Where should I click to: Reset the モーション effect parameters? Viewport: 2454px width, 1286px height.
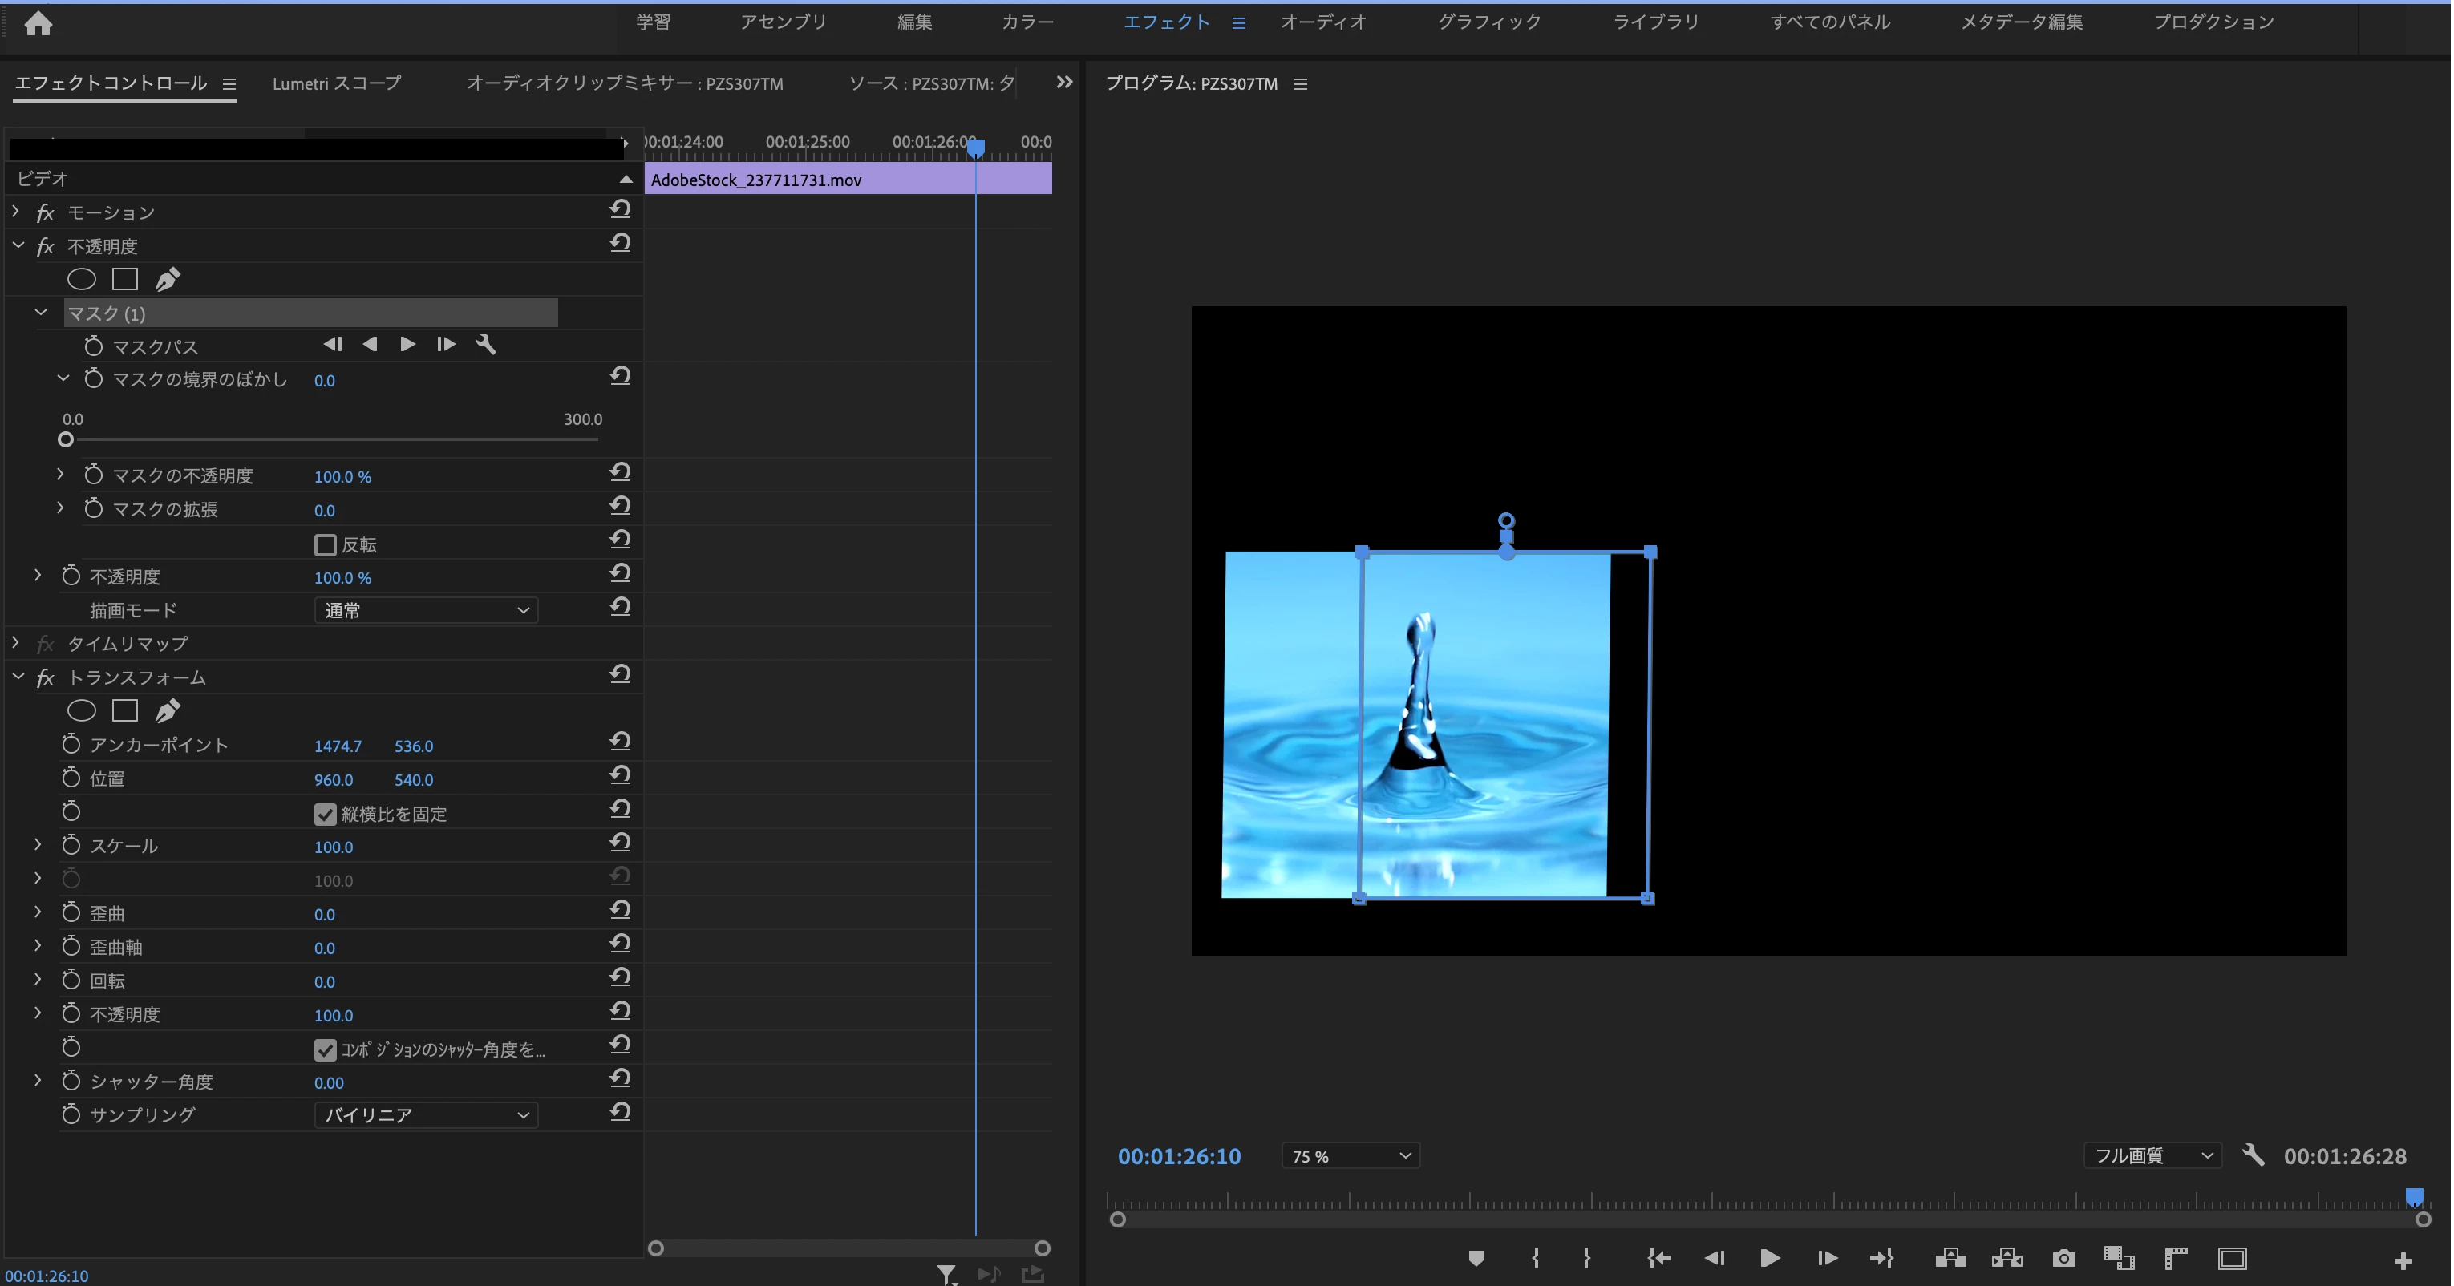pyautogui.click(x=620, y=209)
